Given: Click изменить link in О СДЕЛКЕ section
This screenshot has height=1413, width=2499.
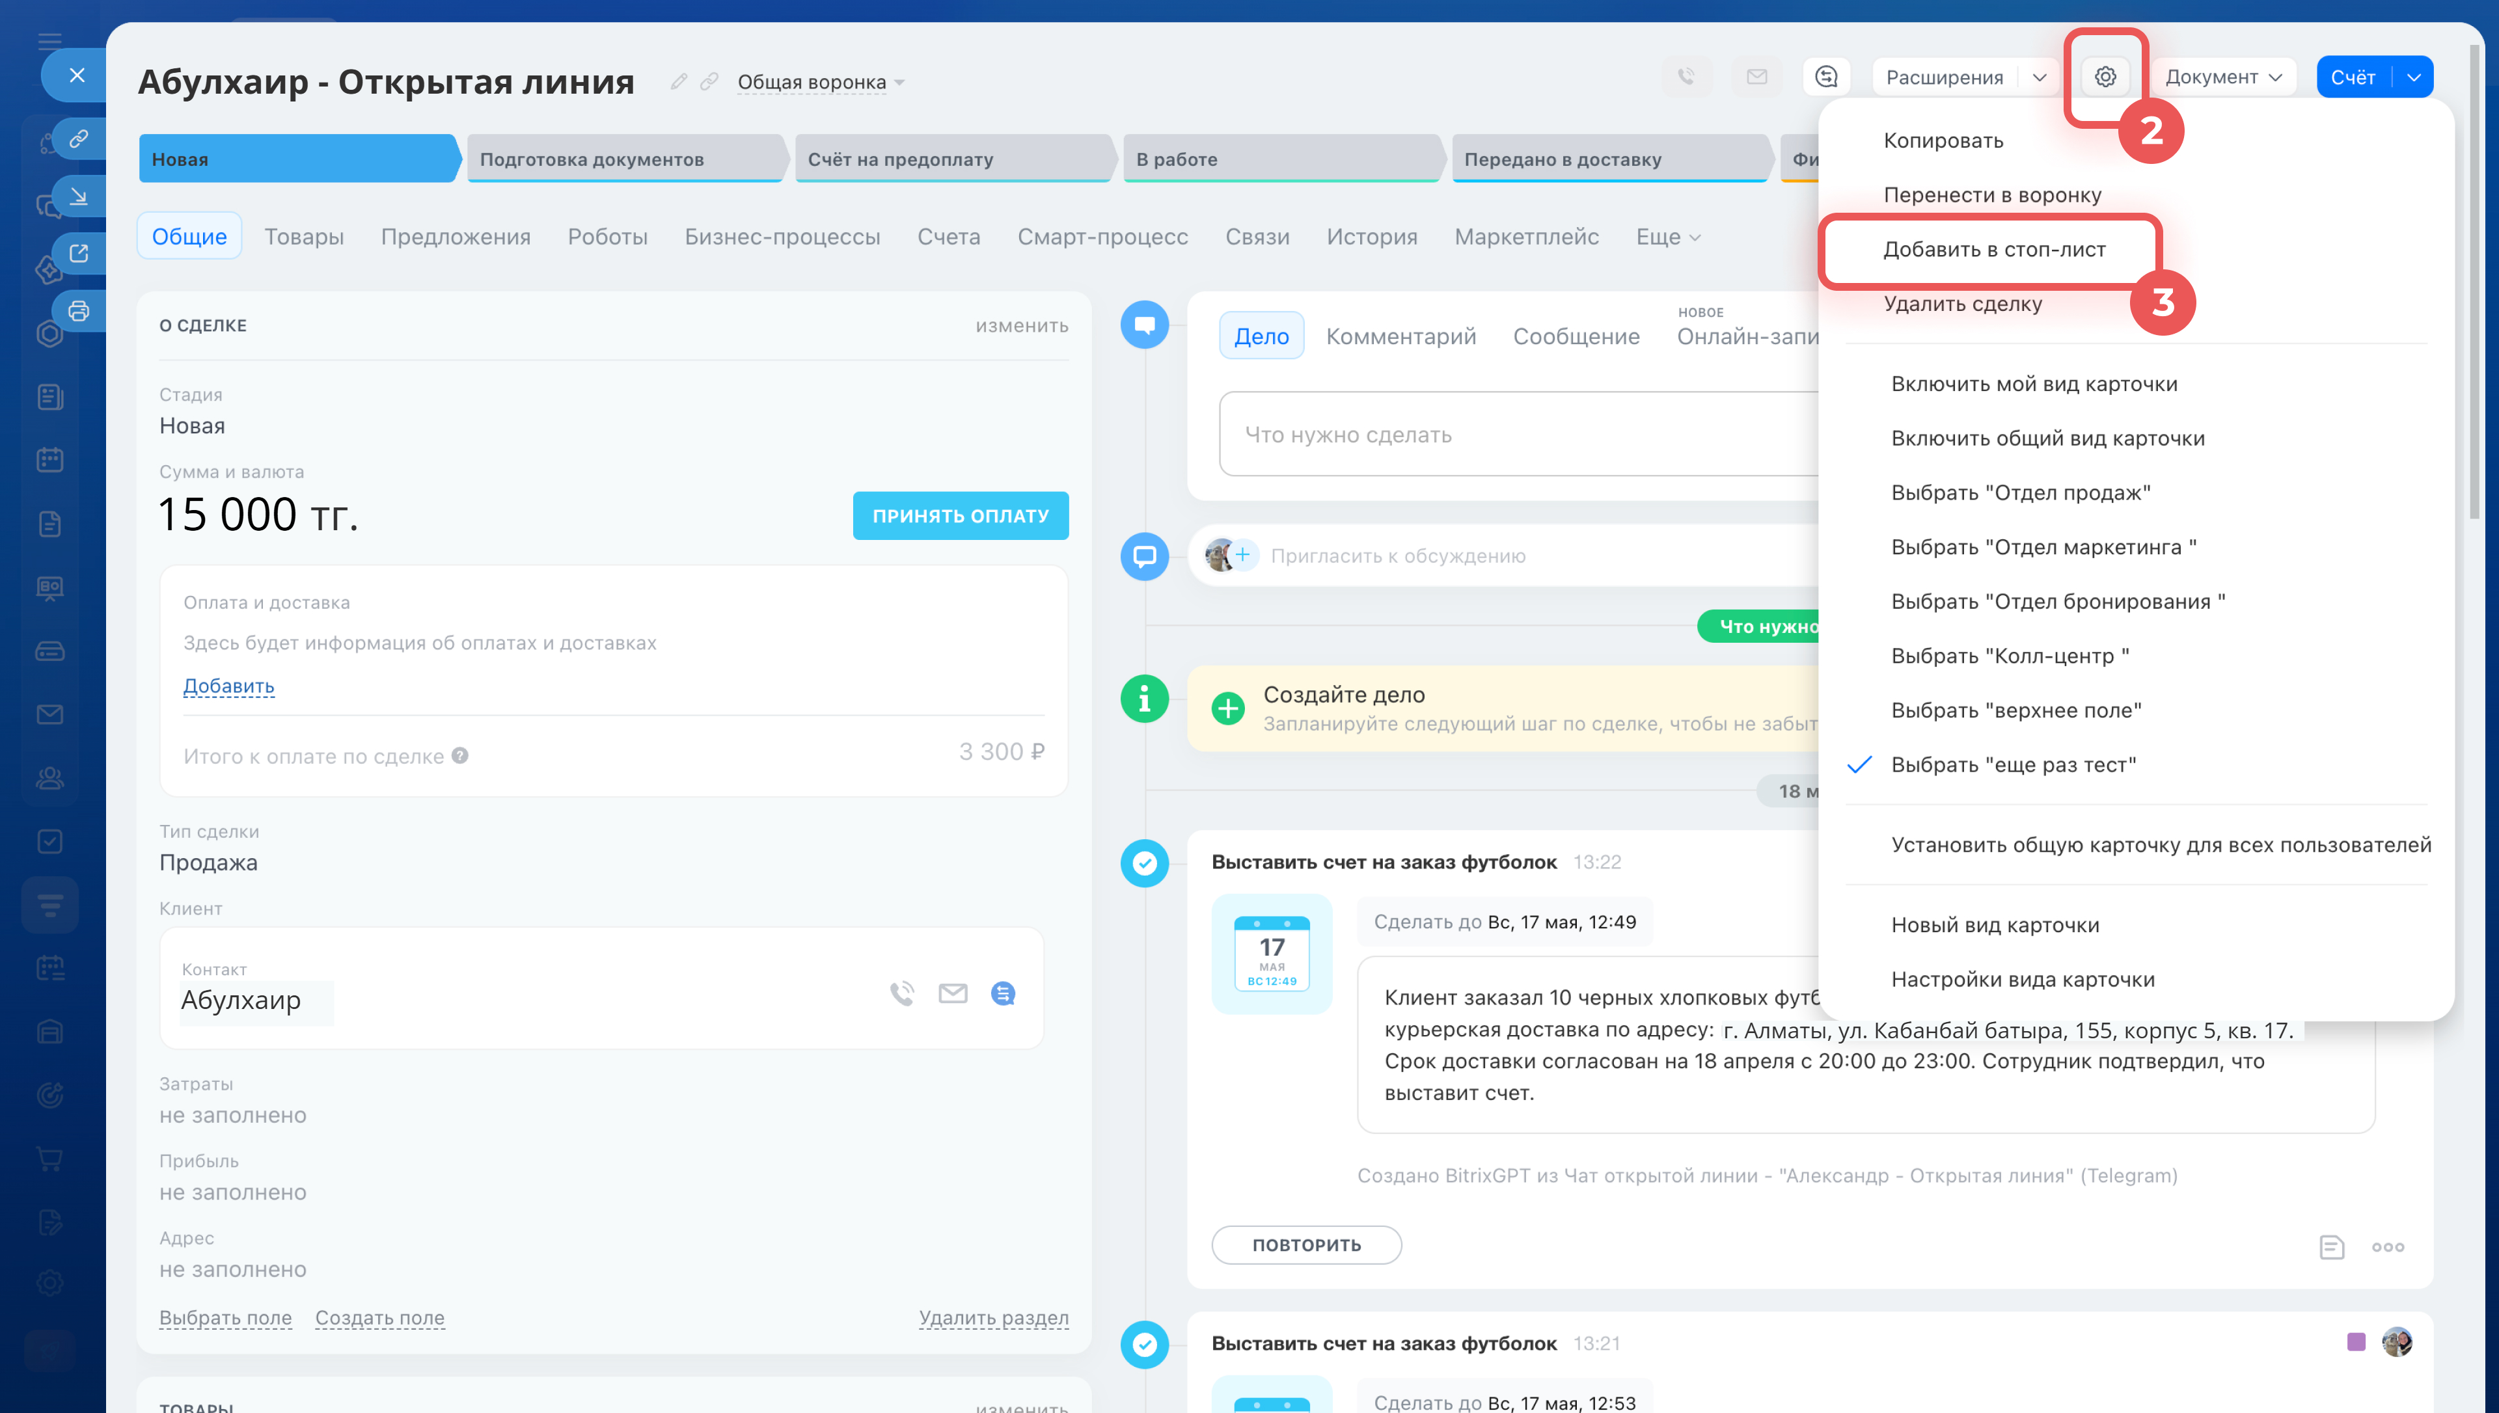Looking at the screenshot, I should coord(1022,326).
